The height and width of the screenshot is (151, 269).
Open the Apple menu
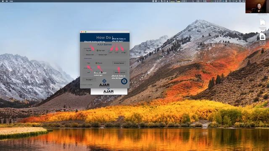tap(3, 1)
